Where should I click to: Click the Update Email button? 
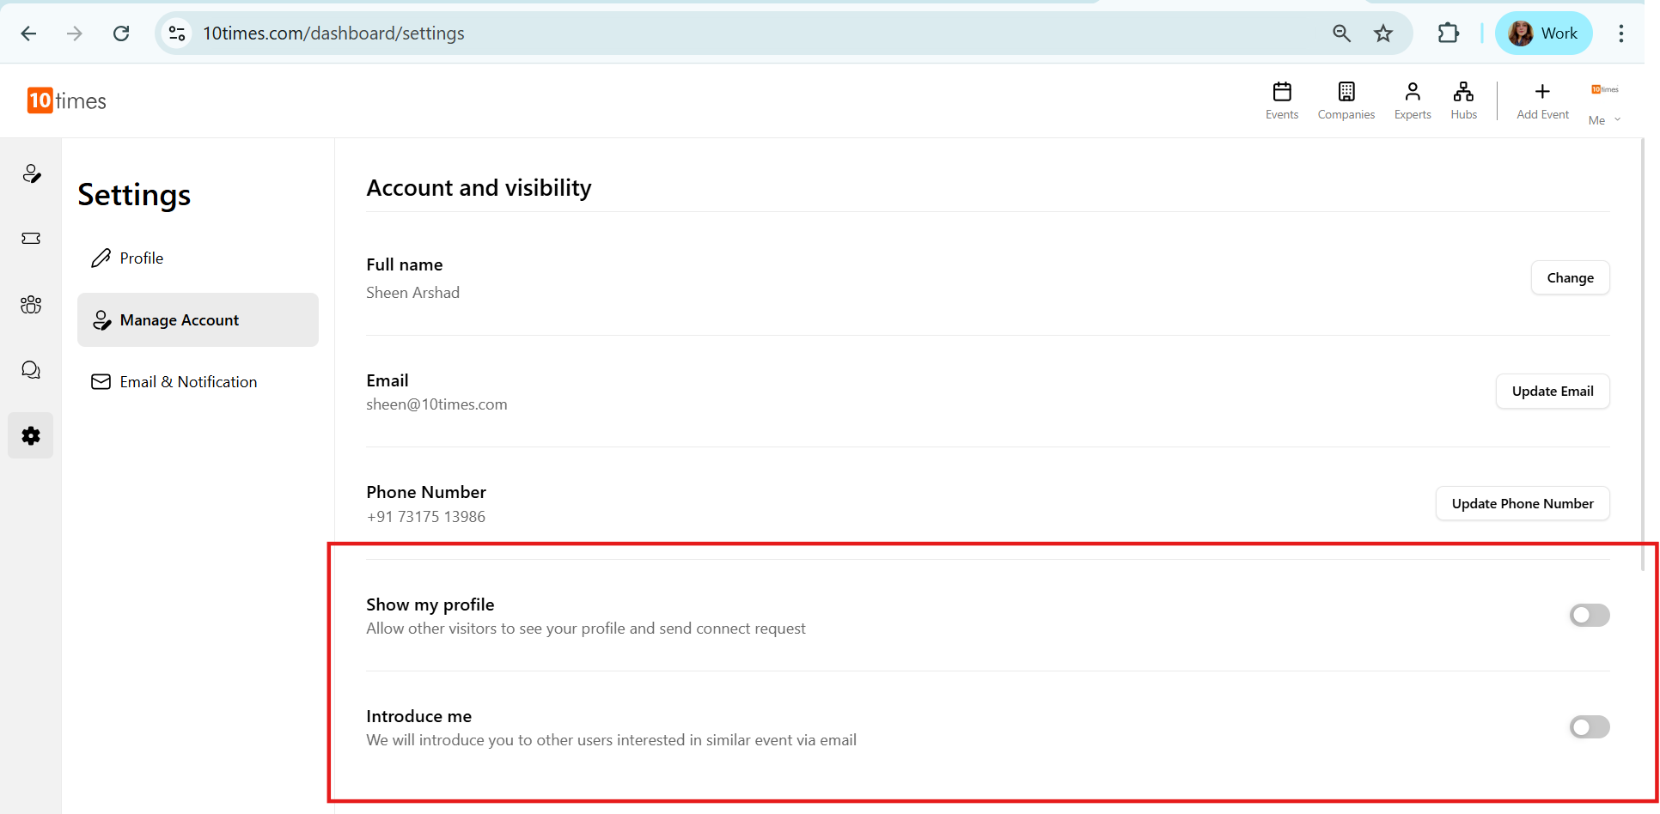(x=1553, y=392)
